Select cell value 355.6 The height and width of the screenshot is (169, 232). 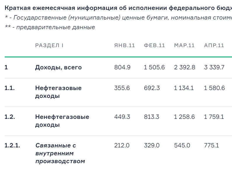(x=122, y=88)
